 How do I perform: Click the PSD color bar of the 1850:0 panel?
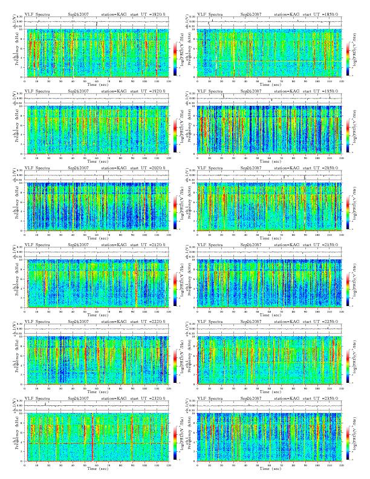pyautogui.click(x=348, y=59)
